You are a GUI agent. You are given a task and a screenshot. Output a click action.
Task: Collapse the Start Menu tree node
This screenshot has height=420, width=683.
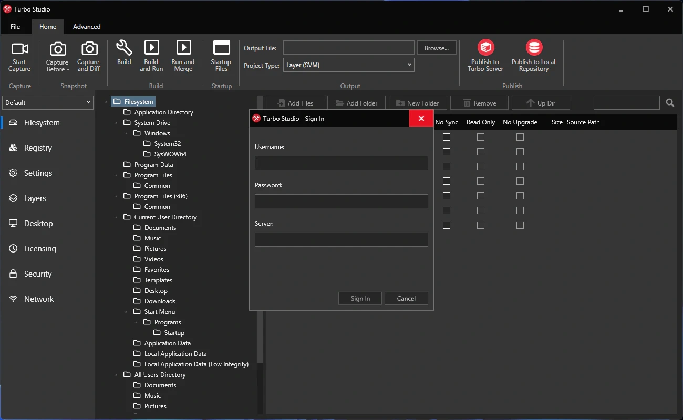[x=127, y=312]
